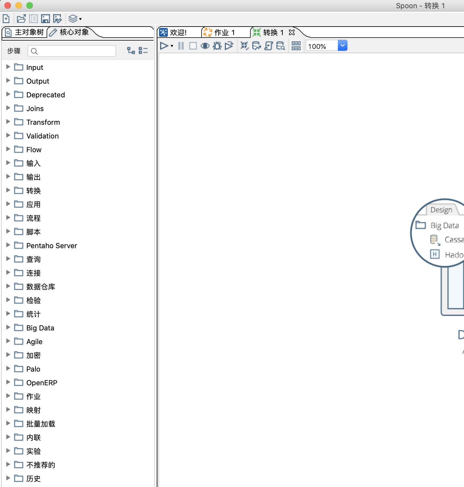Image resolution: width=464 pixels, height=487 pixels.
Task: Click the Explore database icon
Action: click(x=281, y=46)
